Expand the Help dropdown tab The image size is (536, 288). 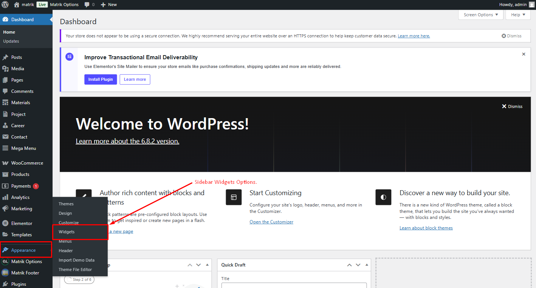tap(518, 15)
